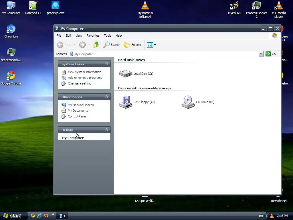
Task: Click View system information link
Action: tap(84, 72)
